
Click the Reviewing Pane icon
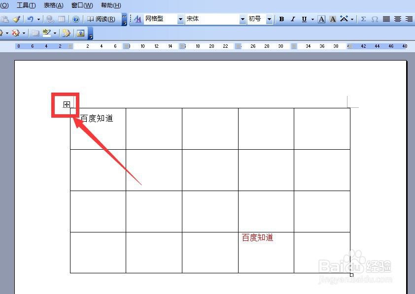point(80,33)
